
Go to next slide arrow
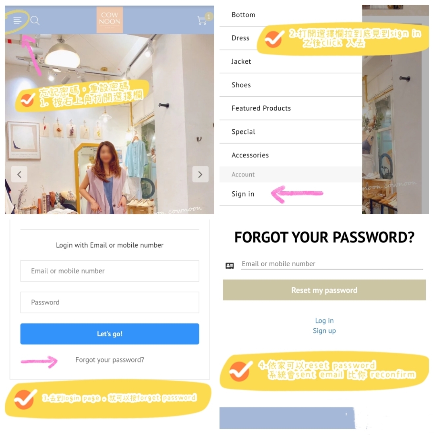pos(200,174)
